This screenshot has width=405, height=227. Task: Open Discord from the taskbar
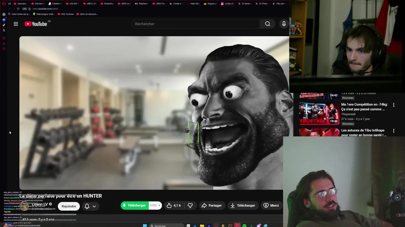tap(259, 226)
